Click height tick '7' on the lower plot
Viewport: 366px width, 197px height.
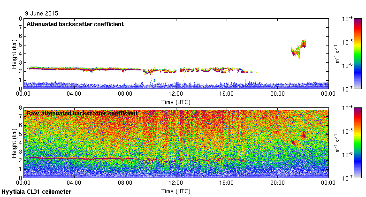click(x=21, y=116)
